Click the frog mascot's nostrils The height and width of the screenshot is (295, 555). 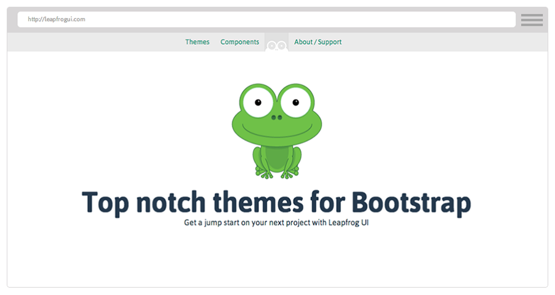pyautogui.click(x=277, y=117)
